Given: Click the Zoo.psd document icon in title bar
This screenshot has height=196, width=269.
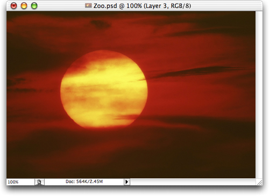Looking at the screenshot, I should click(88, 6).
